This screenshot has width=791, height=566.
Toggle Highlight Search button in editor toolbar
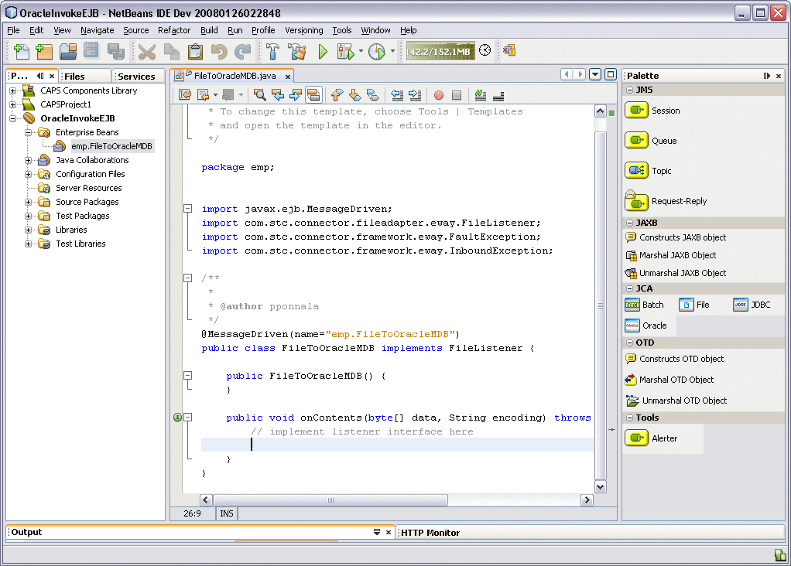click(x=313, y=95)
